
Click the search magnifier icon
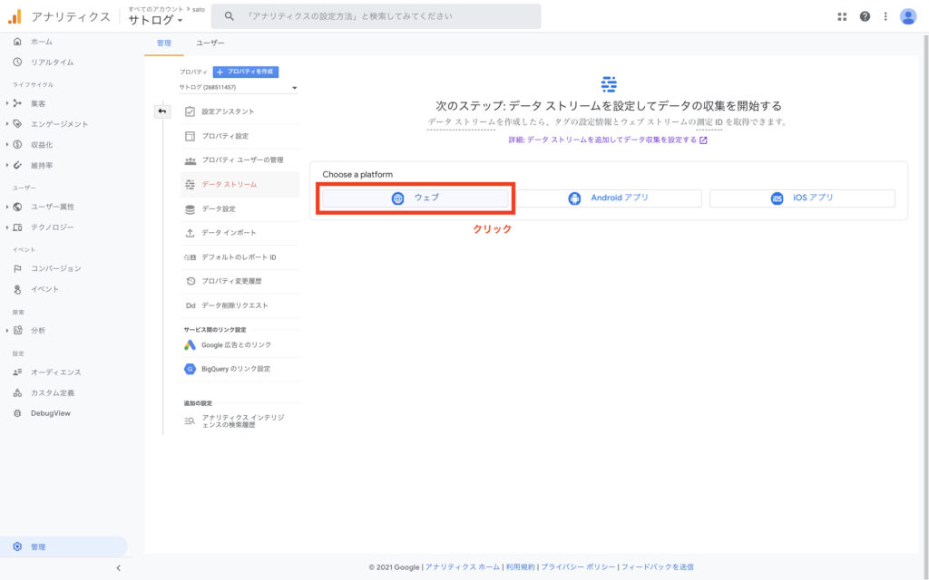tap(229, 16)
